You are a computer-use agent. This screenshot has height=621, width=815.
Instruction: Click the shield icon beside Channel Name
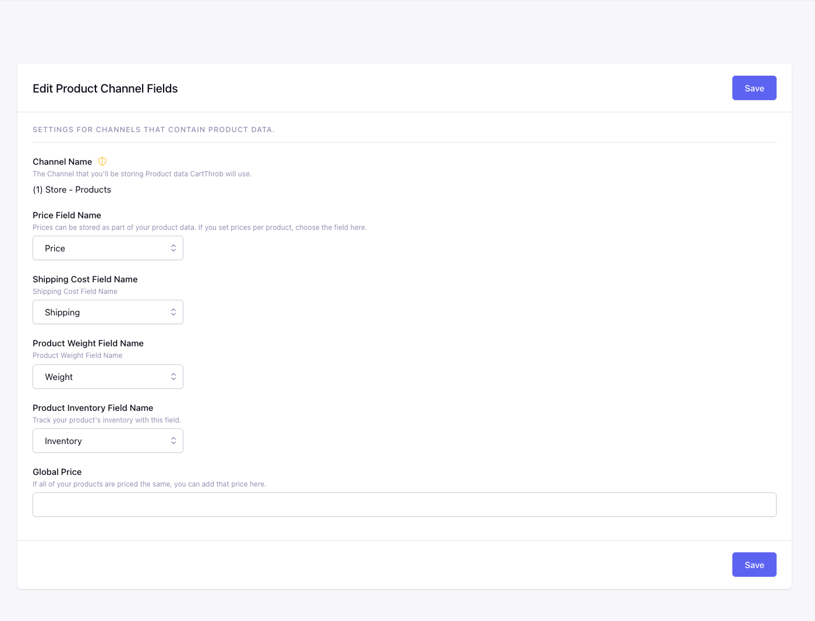[x=102, y=162]
